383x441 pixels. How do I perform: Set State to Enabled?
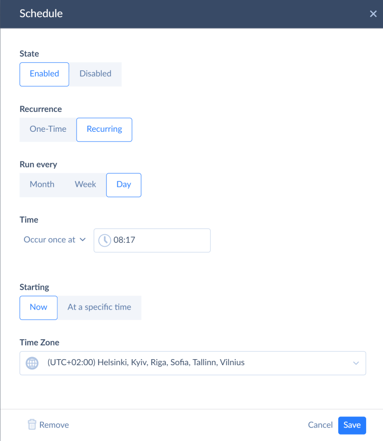pos(44,74)
